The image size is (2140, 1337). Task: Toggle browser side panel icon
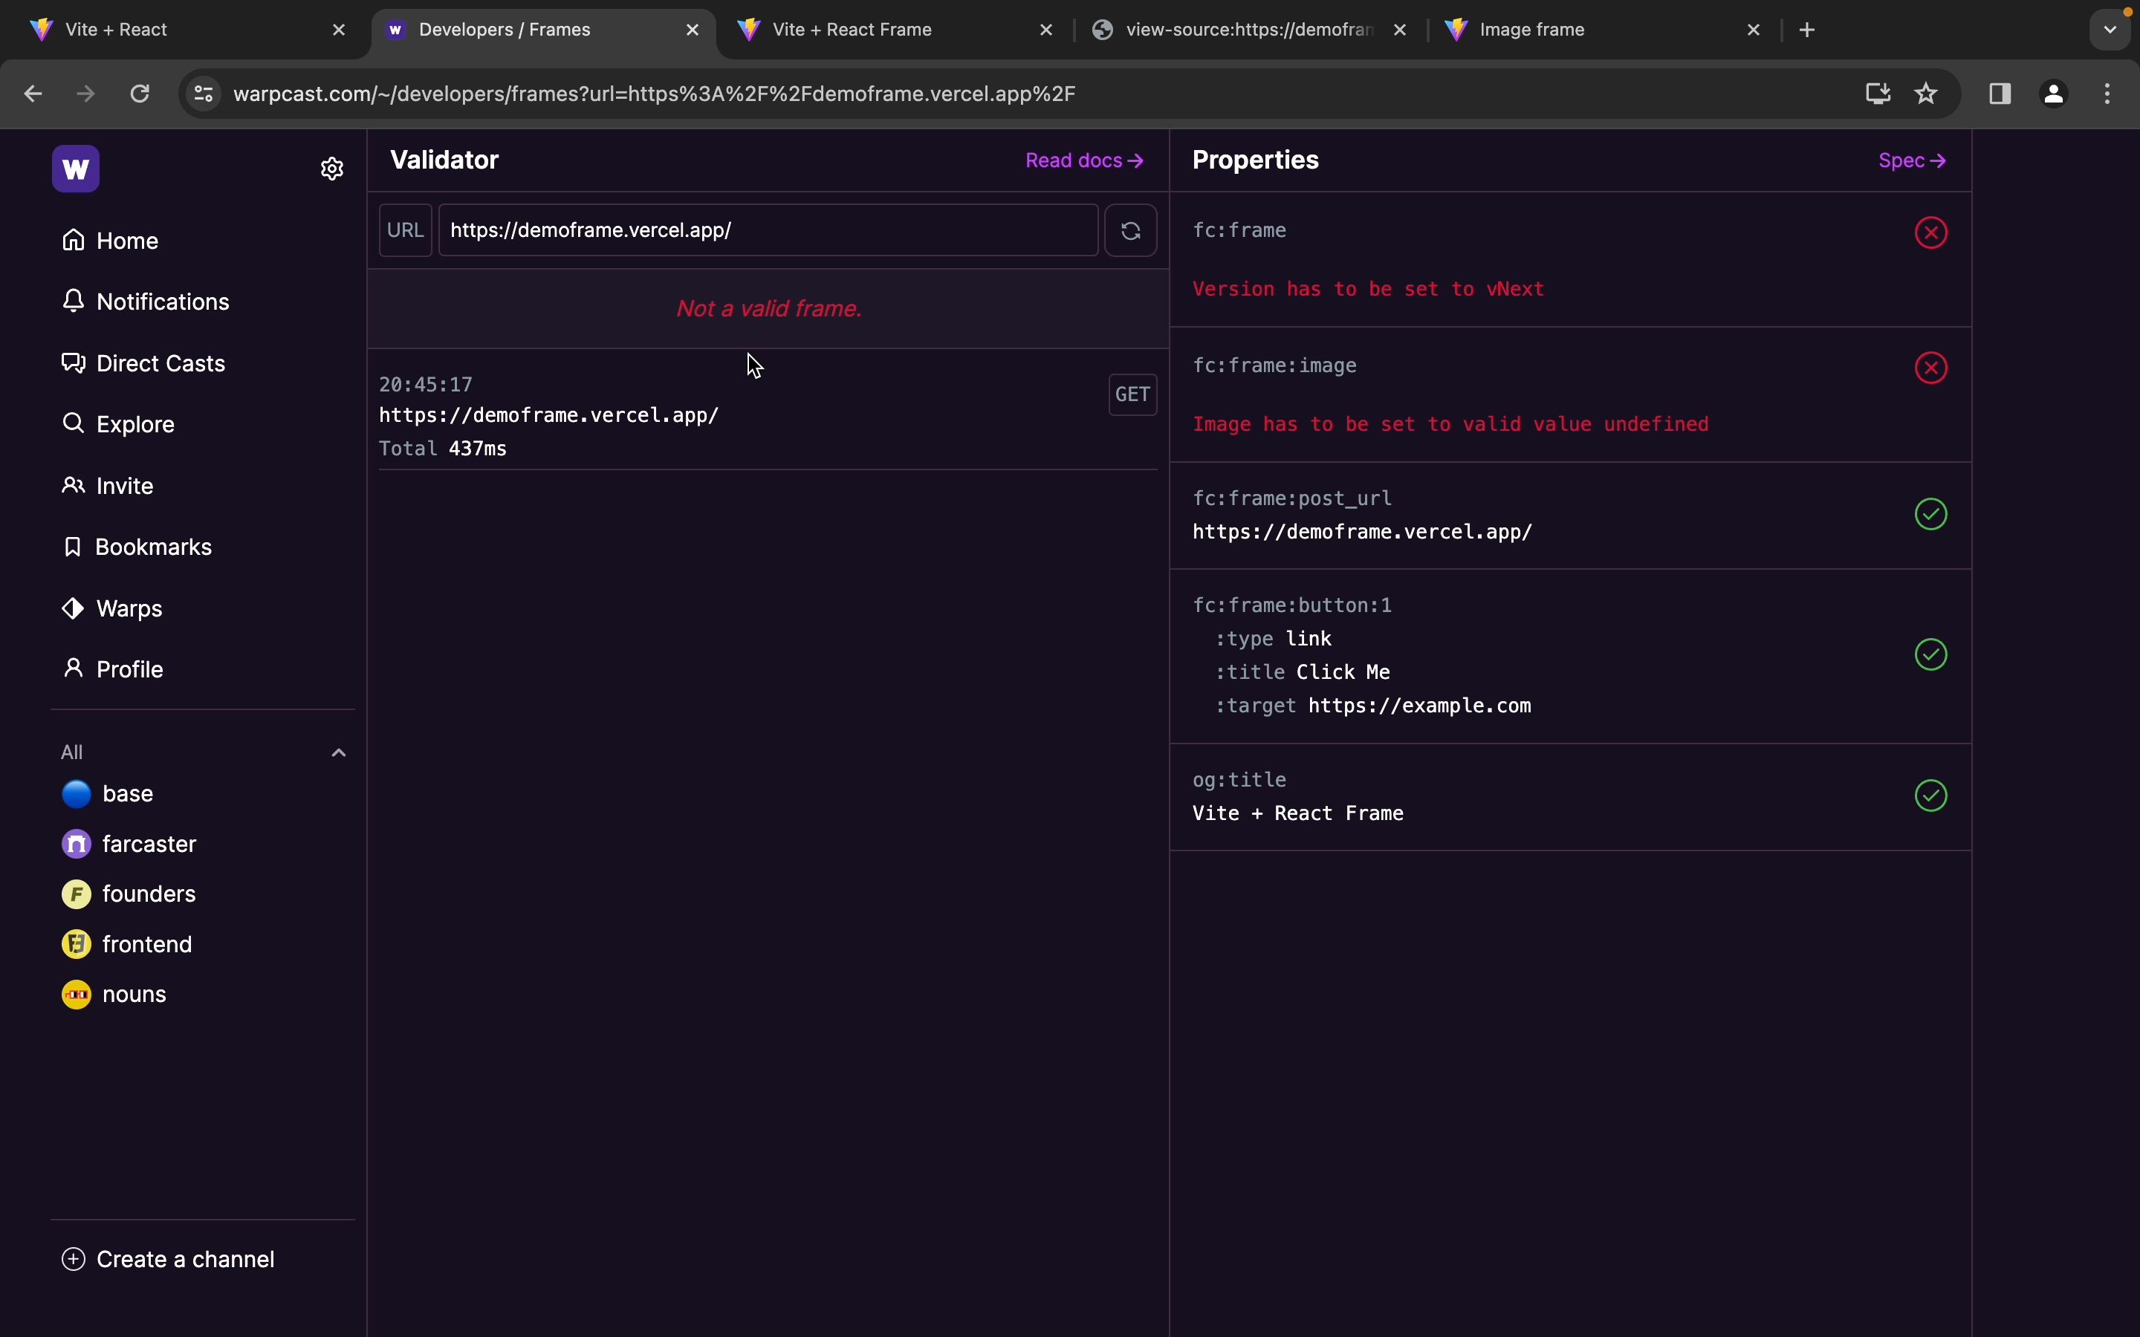coord(2002,94)
